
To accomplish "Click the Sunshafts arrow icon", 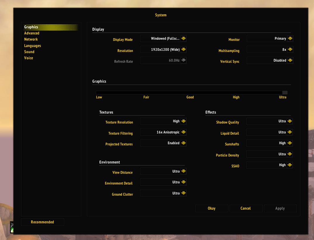I will [x=289, y=143].
